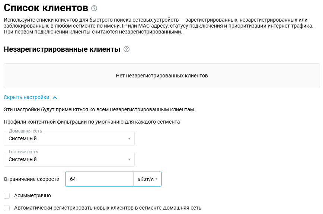Open Домашняя сеть filtering profile dropdown
The height and width of the screenshot is (214, 323).
click(x=69, y=139)
